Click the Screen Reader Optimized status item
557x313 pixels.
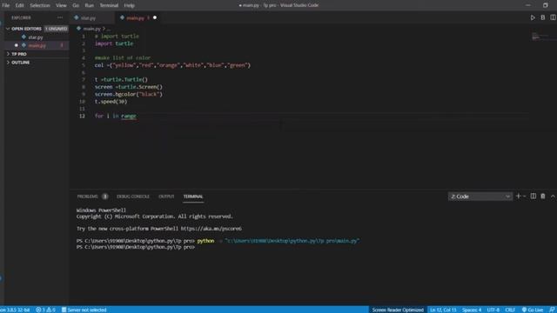pos(398,310)
